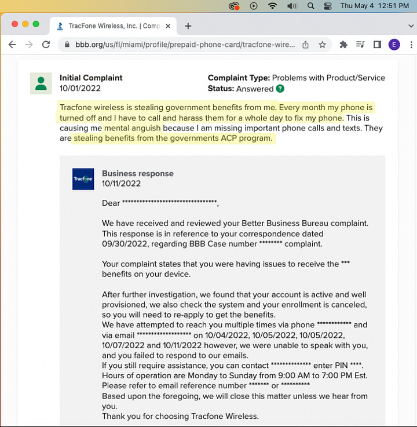Click the complainant avatar icon
The height and width of the screenshot is (427, 417).
pyautogui.click(x=41, y=83)
